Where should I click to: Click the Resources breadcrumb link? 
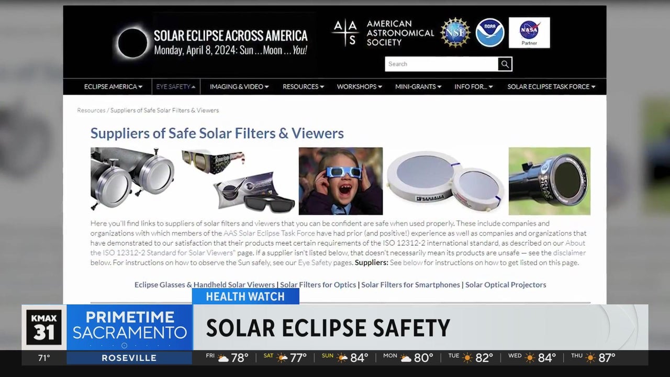point(91,110)
